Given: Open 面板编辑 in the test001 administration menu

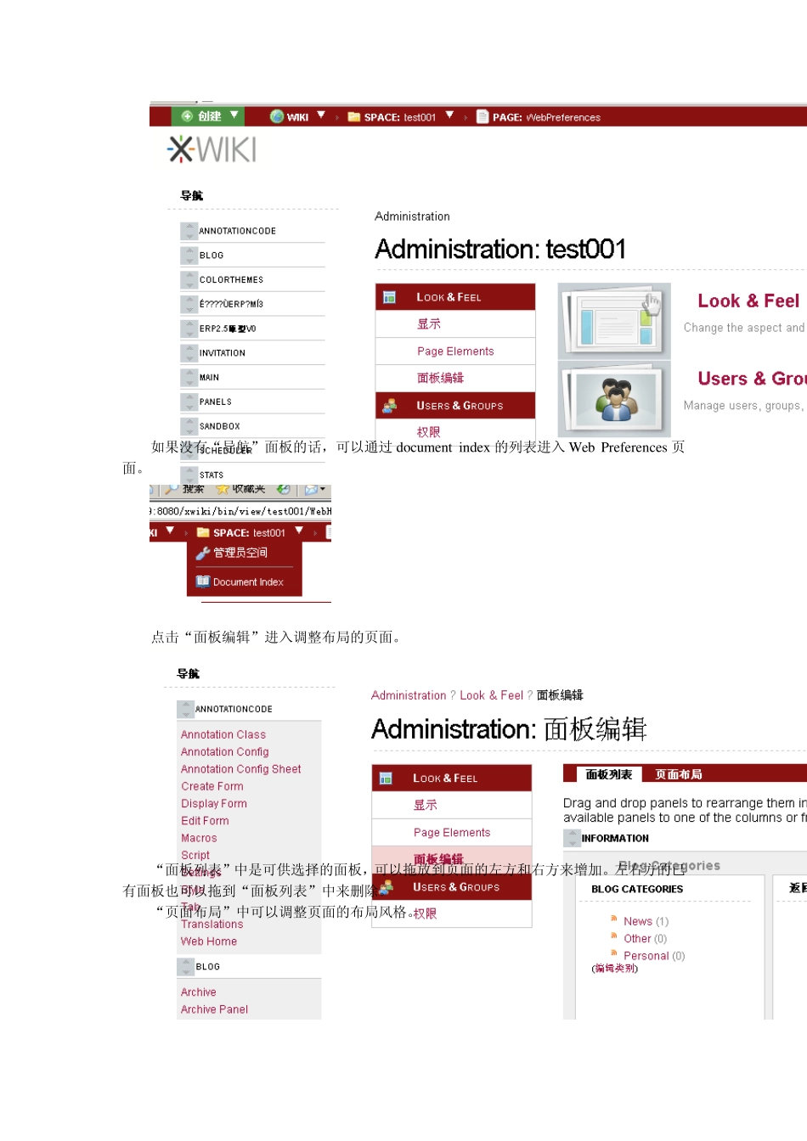Looking at the screenshot, I should [x=440, y=378].
